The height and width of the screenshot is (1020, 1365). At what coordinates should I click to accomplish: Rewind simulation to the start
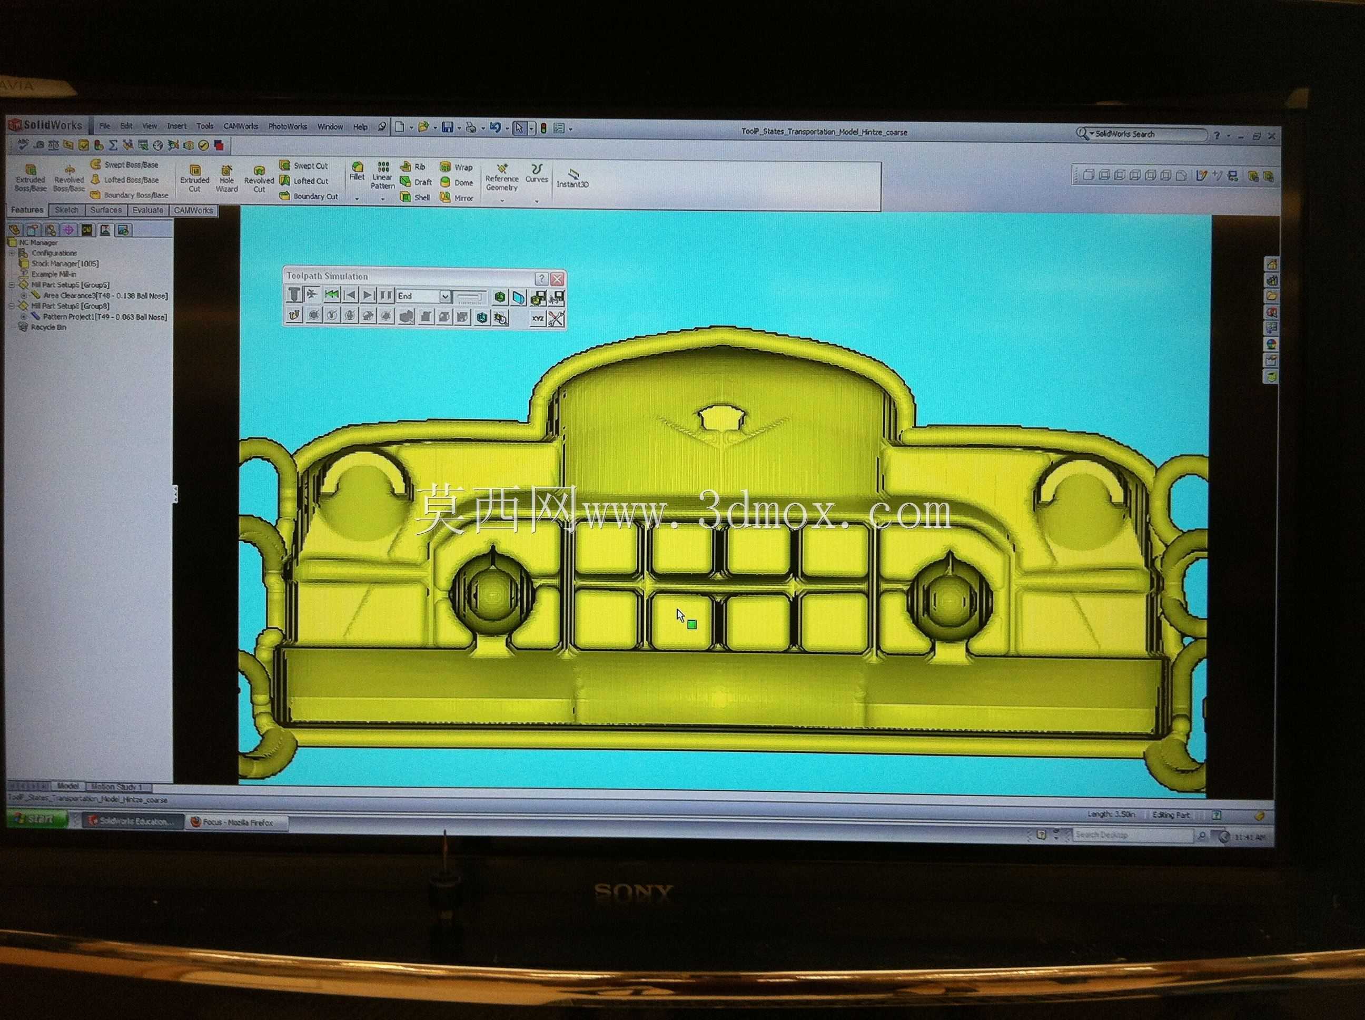332,295
